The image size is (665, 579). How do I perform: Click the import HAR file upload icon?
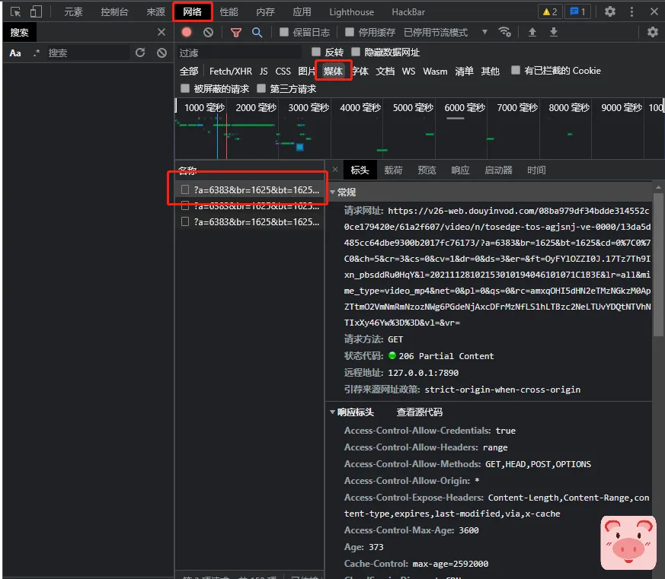click(x=532, y=32)
